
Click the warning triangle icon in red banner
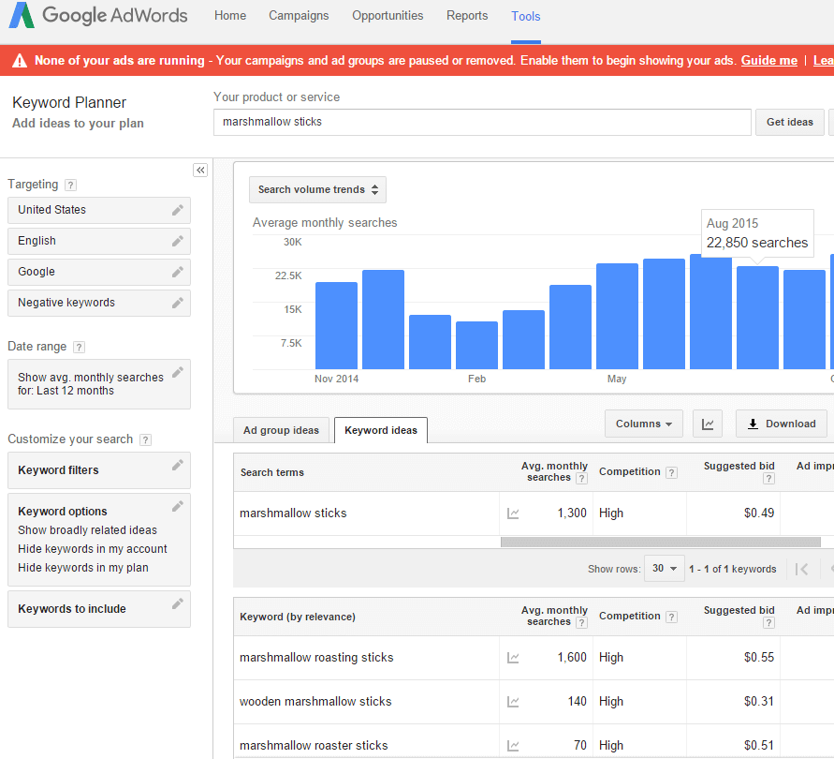[20, 61]
